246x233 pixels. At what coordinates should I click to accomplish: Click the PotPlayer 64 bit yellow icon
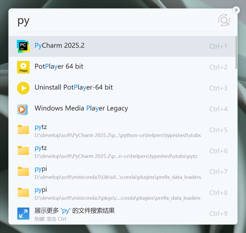(23, 67)
